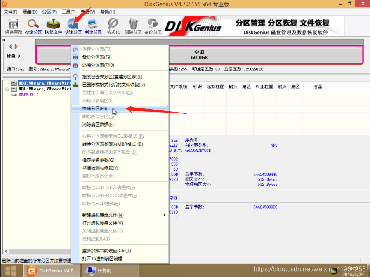Open the 文件(F) menu
Viewport: 370px width, 277px height.
point(10,12)
